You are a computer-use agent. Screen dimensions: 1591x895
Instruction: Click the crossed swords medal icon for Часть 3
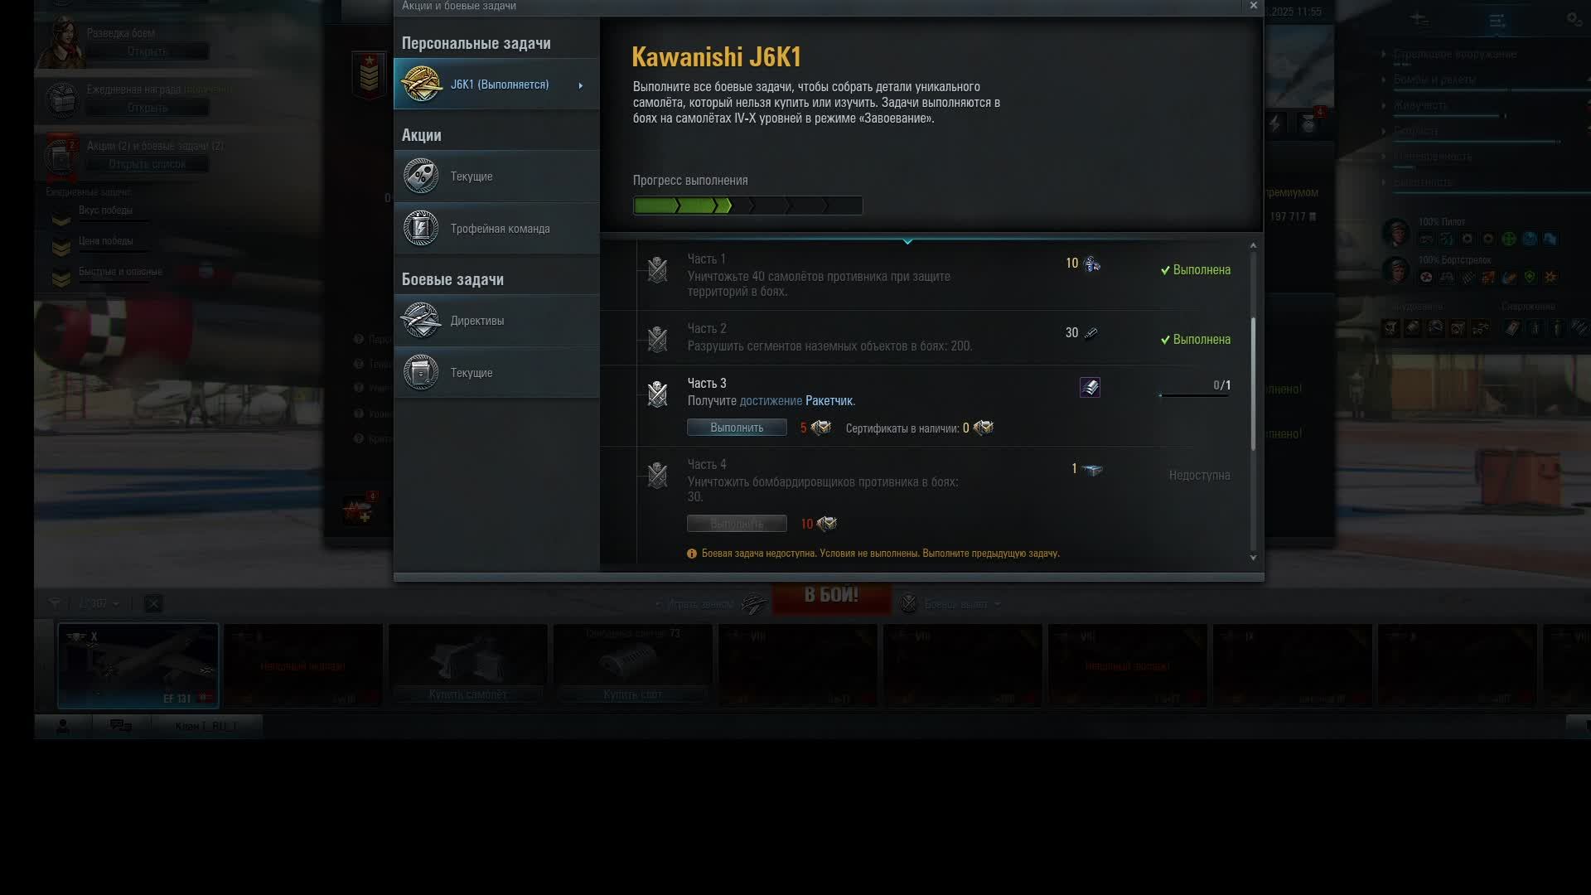657,394
